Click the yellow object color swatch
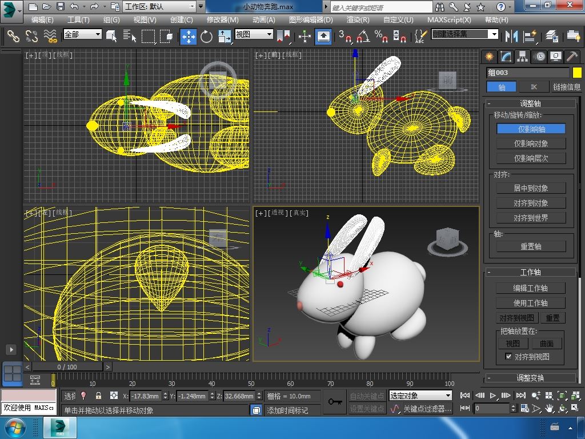 (576, 73)
